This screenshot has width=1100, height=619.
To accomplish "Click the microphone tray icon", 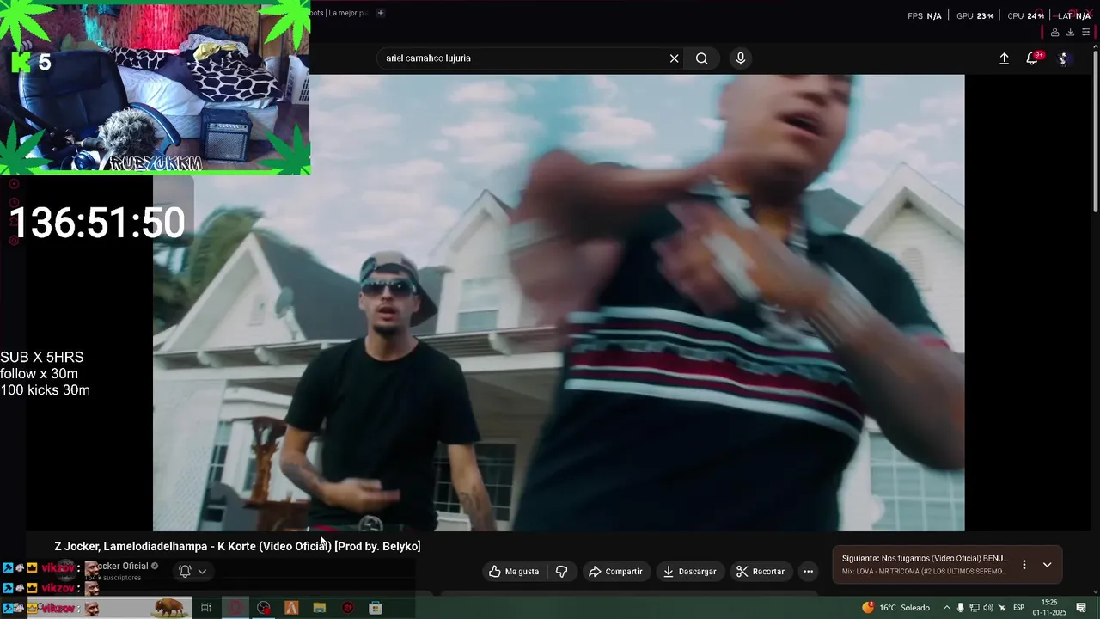I will (x=961, y=608).
